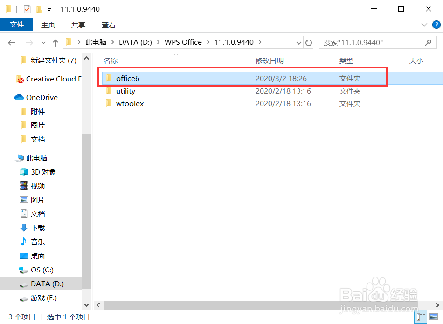443x324 pixels.
Task: Select the wtoolex folder
Action: click(130, 104)
